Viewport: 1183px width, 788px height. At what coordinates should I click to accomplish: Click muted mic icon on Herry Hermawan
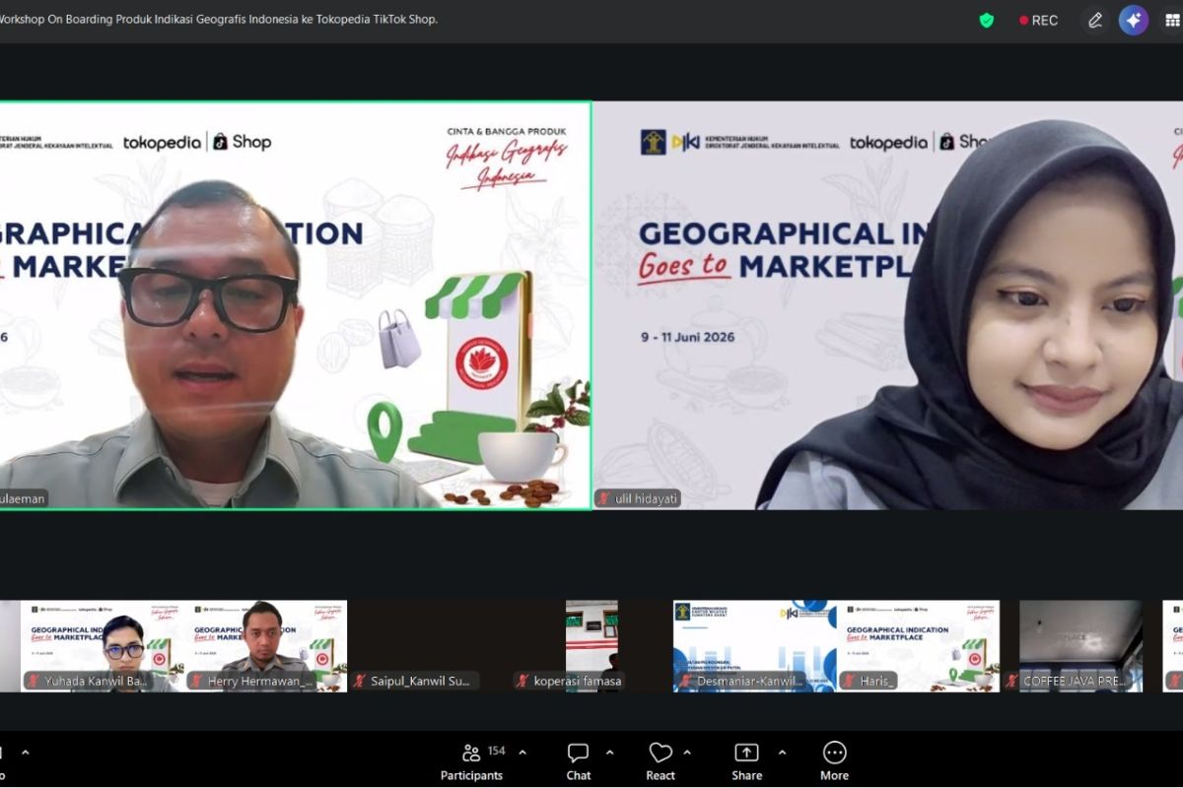[197, 681]
